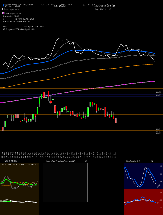Click the '25.8' price level label
Viewport: 163px width, 215px height.
tap(158, 129)
